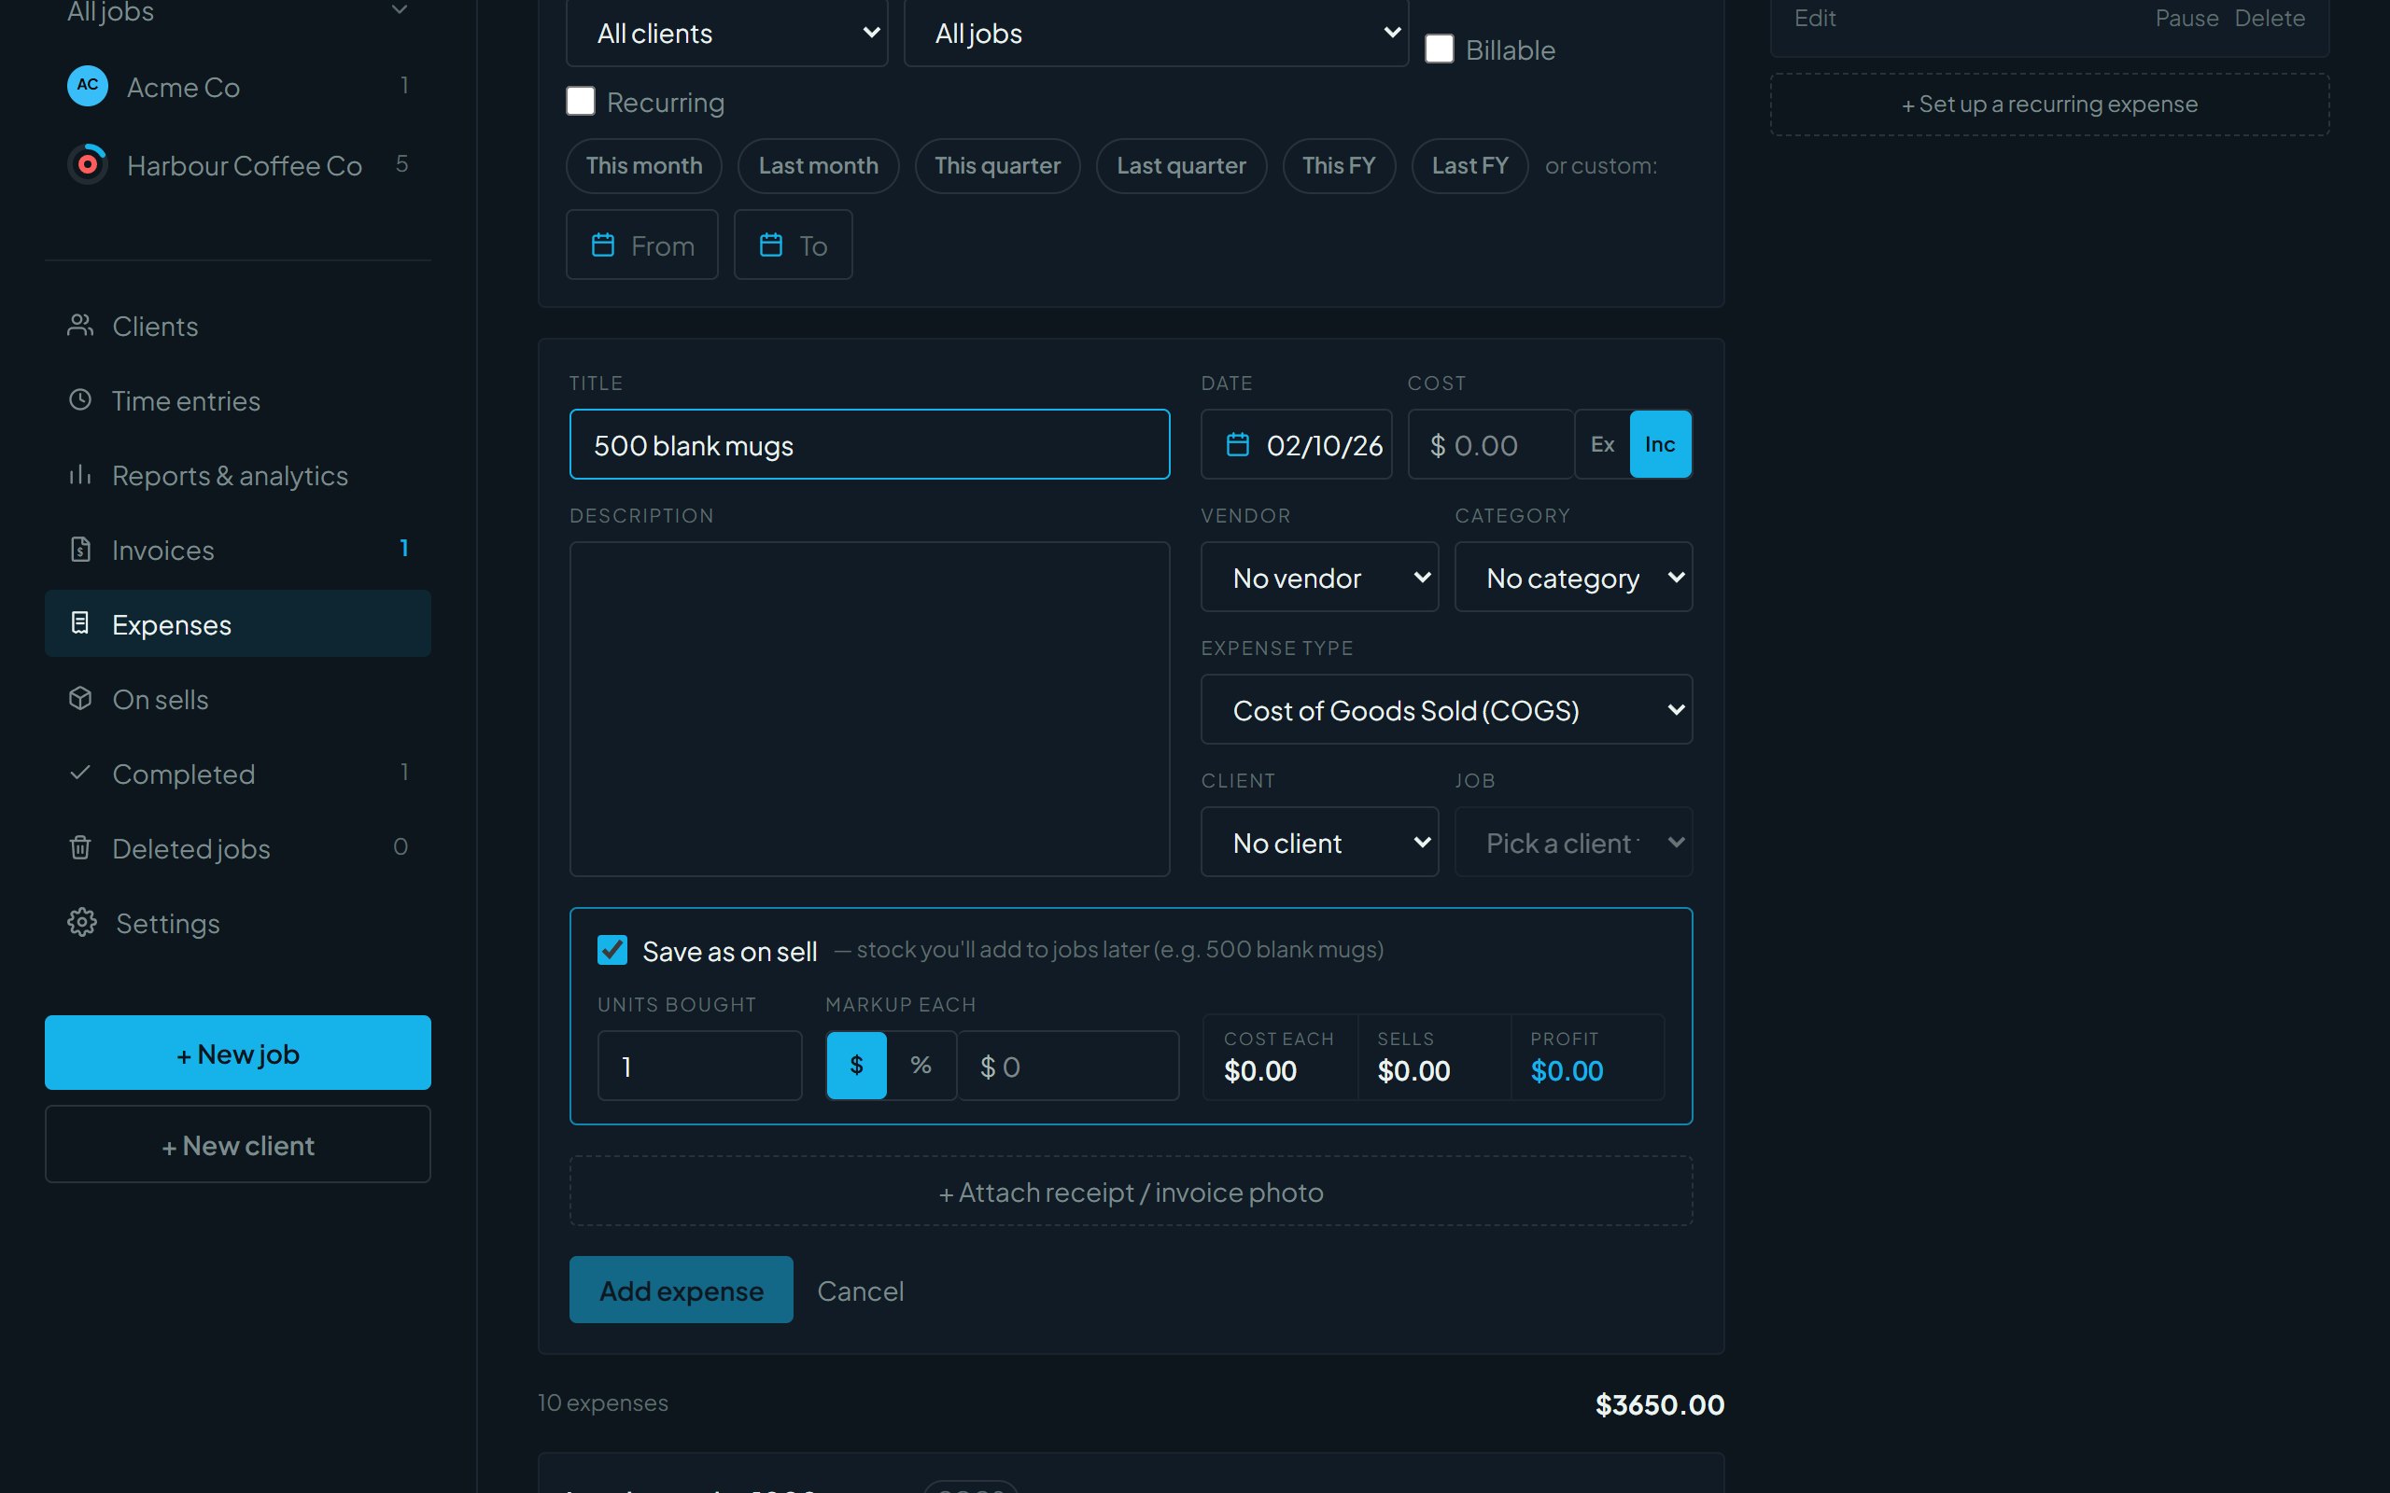Screen dimensions: 2390x1493
Task: Click Edit on the recurring expense
Action: [x=1814, y=18]
